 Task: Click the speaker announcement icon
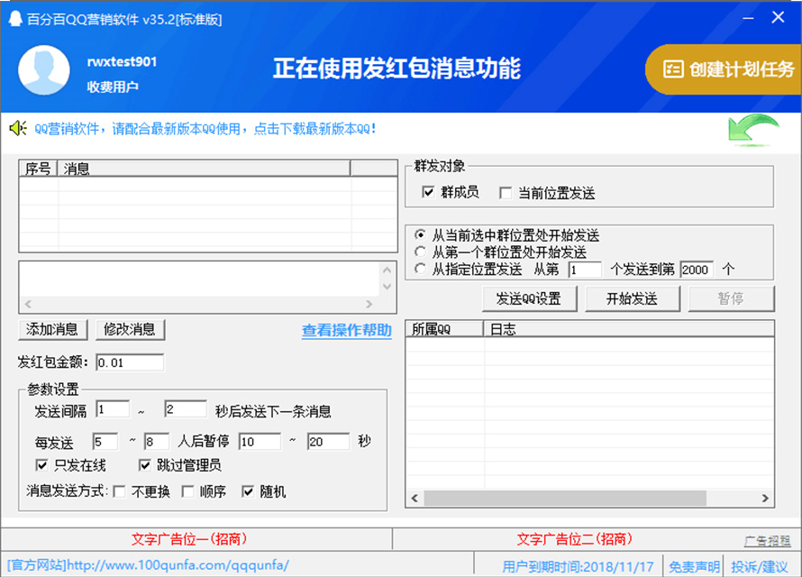click(x=18, y=128)
